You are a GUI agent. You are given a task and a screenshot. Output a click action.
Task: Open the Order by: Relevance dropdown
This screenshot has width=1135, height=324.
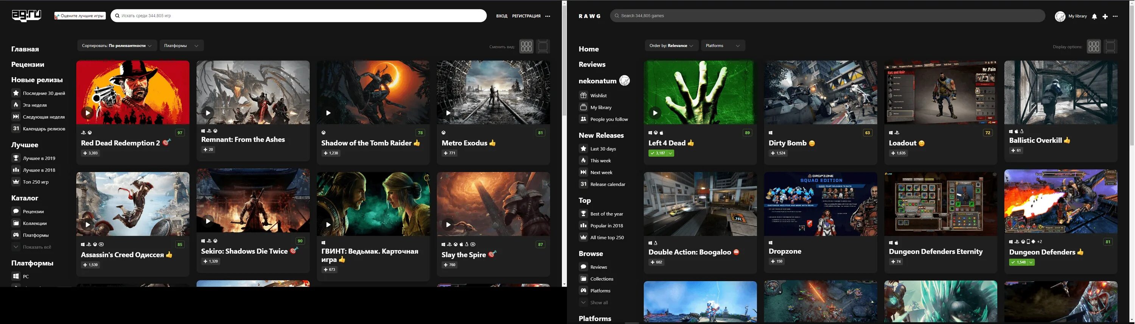point(671,46)
